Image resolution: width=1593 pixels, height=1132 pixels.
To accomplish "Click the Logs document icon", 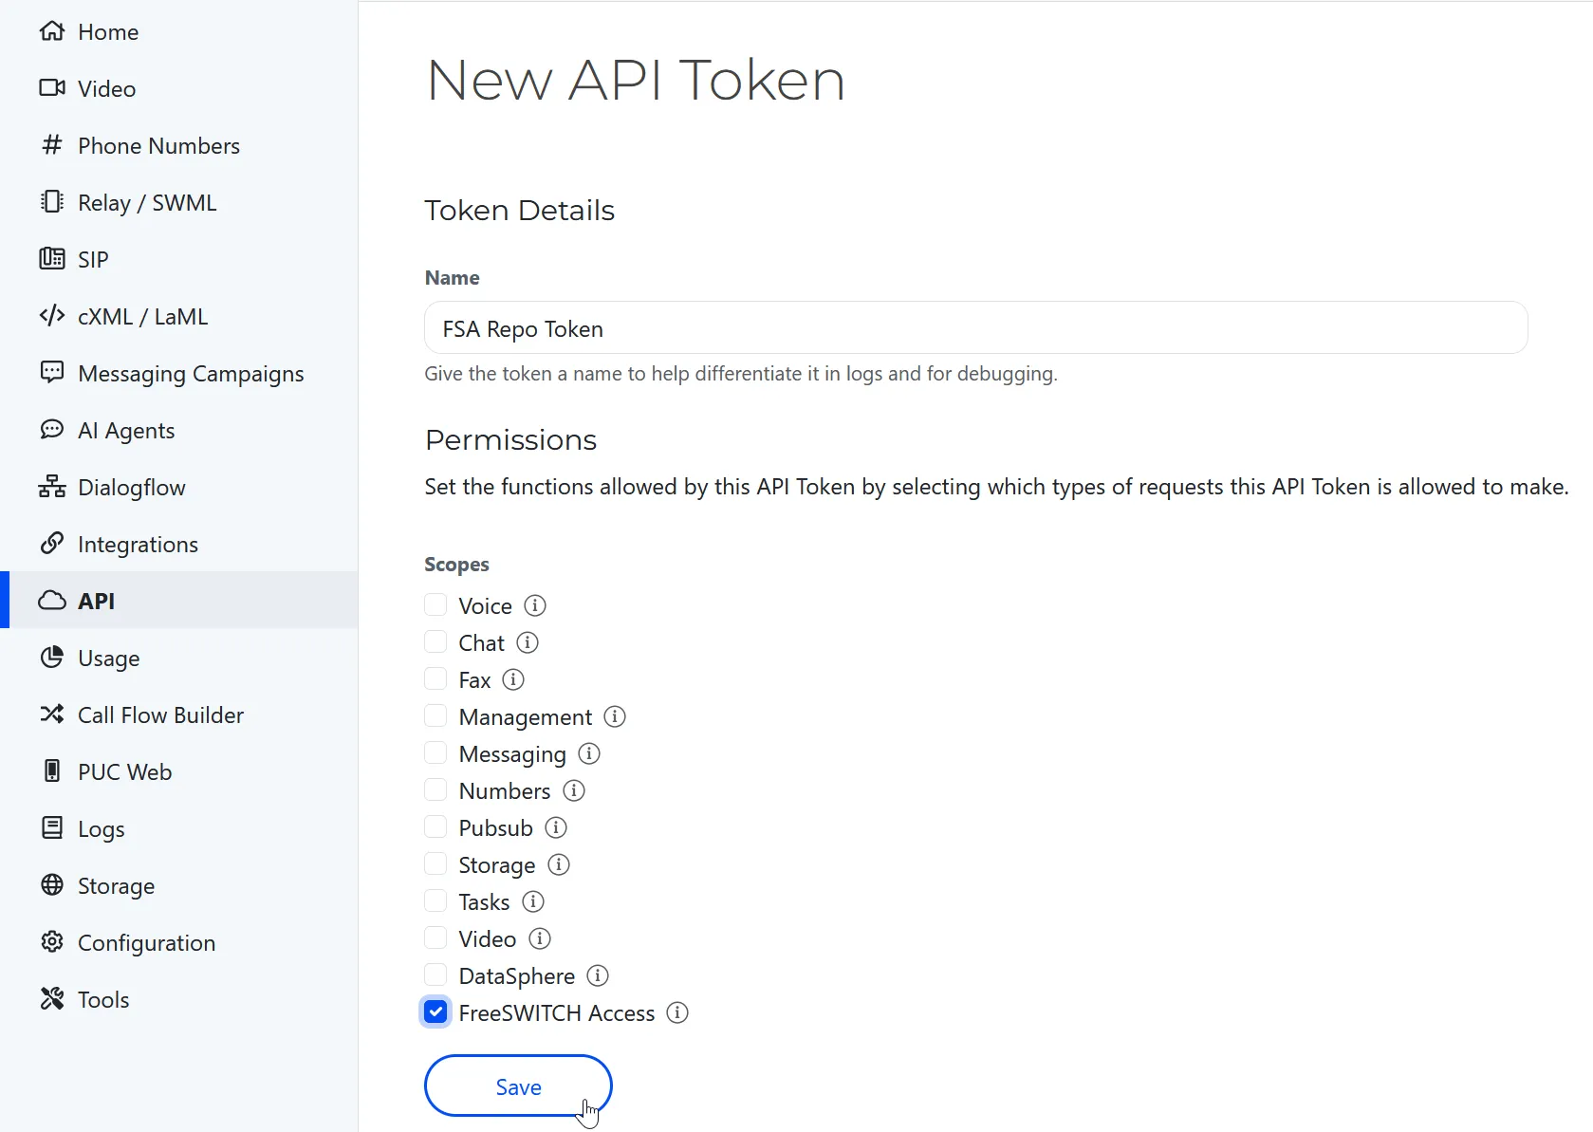I will (x=52, y=827).
